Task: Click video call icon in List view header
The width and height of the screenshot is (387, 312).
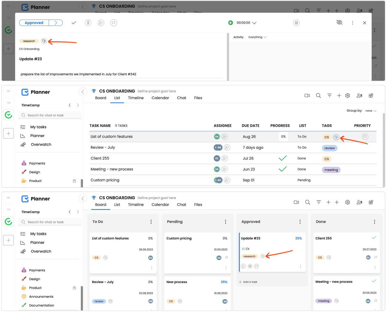Action: coord(307,96)
